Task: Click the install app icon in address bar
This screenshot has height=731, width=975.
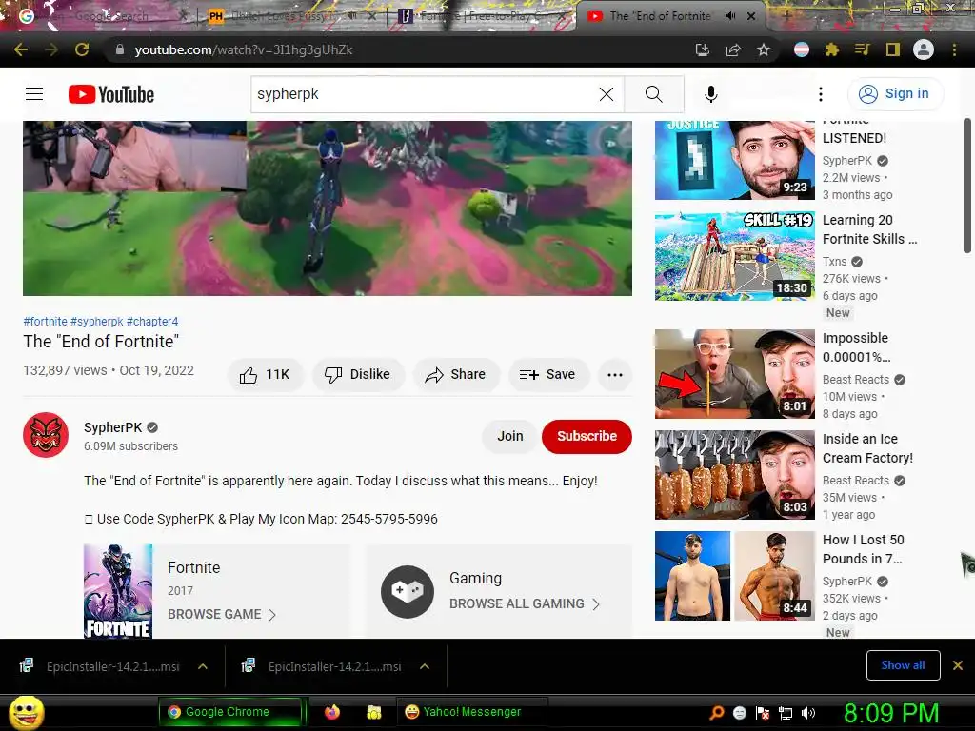Action: point(702,49)
